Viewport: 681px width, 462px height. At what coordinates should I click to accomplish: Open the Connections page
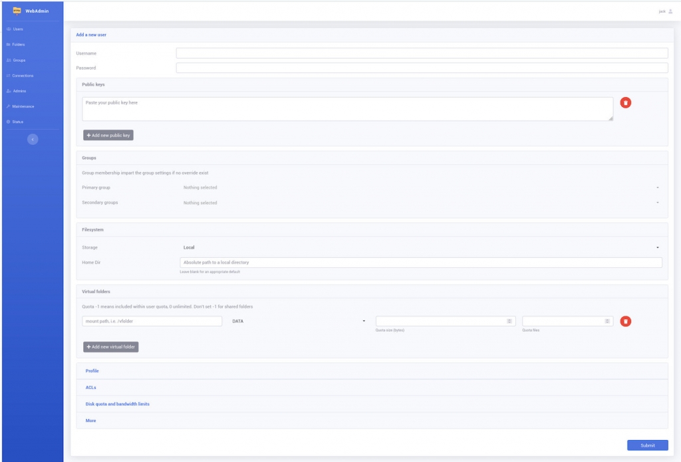click(20, 76)
